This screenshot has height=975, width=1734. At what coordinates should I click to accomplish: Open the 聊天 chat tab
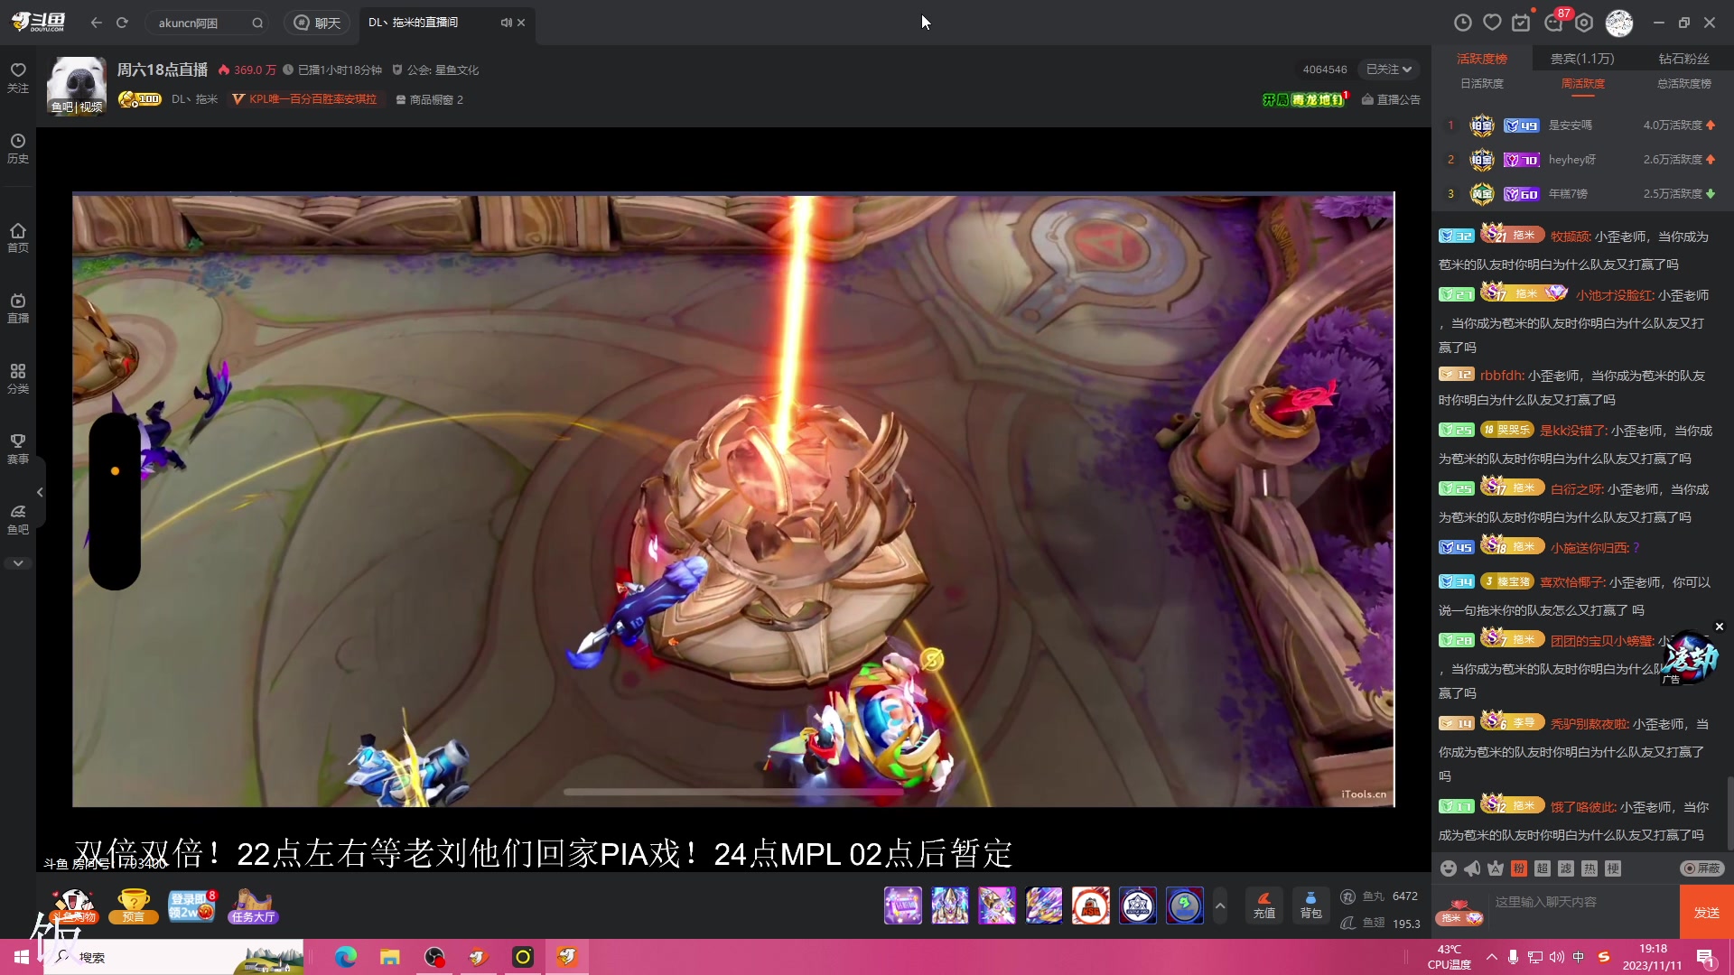(x=317, y=23)
